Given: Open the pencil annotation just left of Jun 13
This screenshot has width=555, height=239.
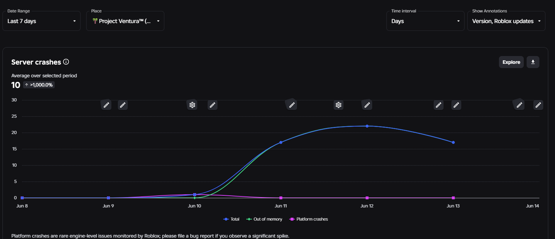Looking at the screenshot, I should (x=439, y=105).
